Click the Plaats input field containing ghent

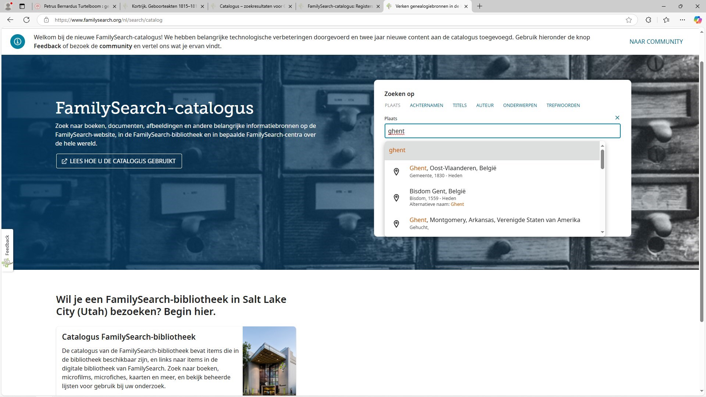pyautogui.click(x=502, y=131)
